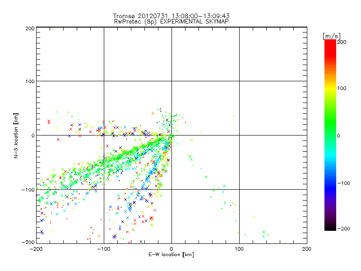Click the x-axis tick label '-200'
The width and height of the screenshot is (361, 271).
(x=36, y=249)
